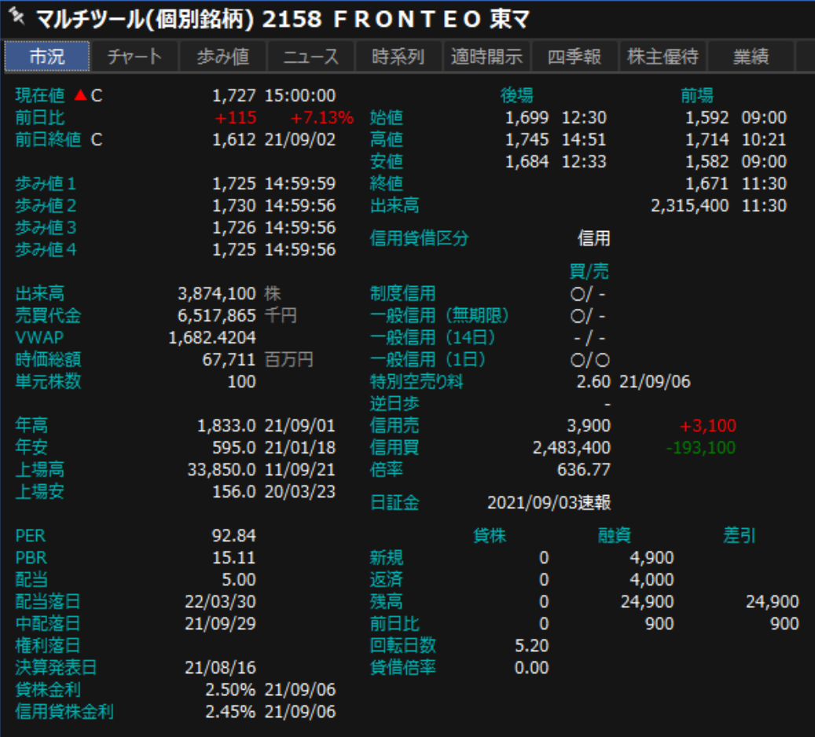Click 上場高 value 33,850.0
The height and width of the screenshot is (737, 815).
pyautogui.click(x=222, y=470)
